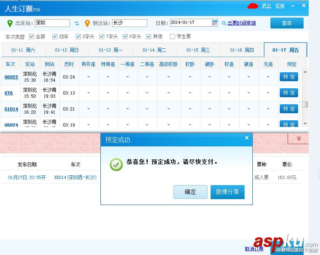Click order row text K9214 (深圳西-长沙)
Image resolution: width=320 pixels, height=255 pixels.
[75, 177]
